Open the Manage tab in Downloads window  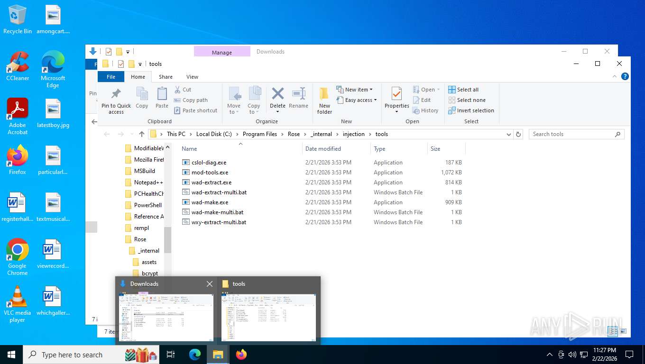tap(222, 52)
